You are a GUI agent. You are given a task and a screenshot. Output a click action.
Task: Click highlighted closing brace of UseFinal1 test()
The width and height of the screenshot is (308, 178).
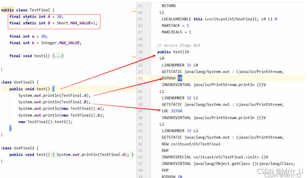tap(11, 128)
